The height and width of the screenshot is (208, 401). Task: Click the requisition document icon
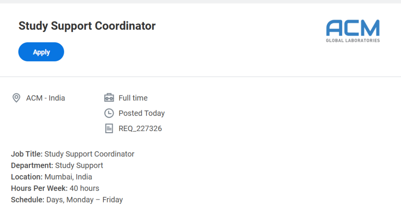[109, 128]
